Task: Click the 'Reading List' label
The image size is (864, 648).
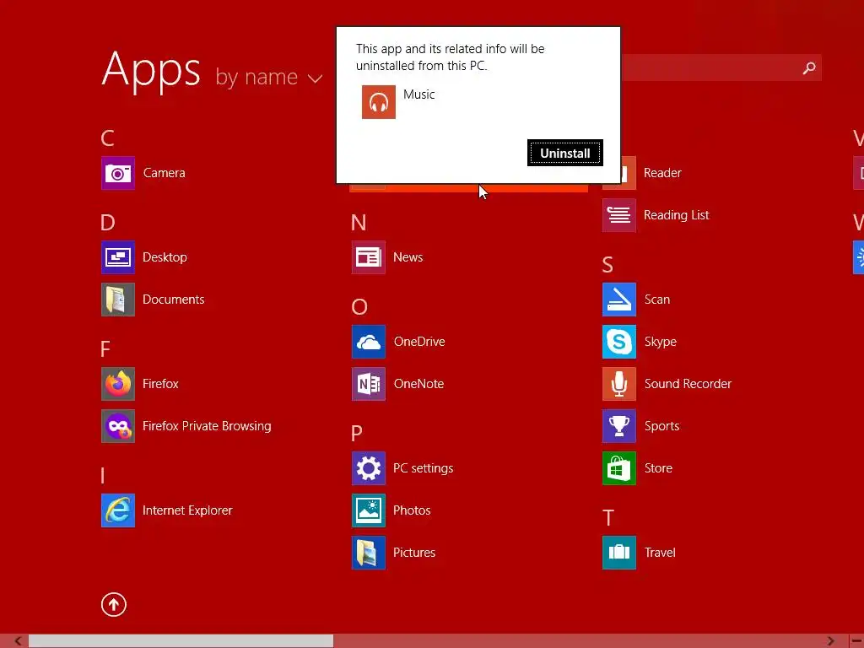Action: point(676,215)
